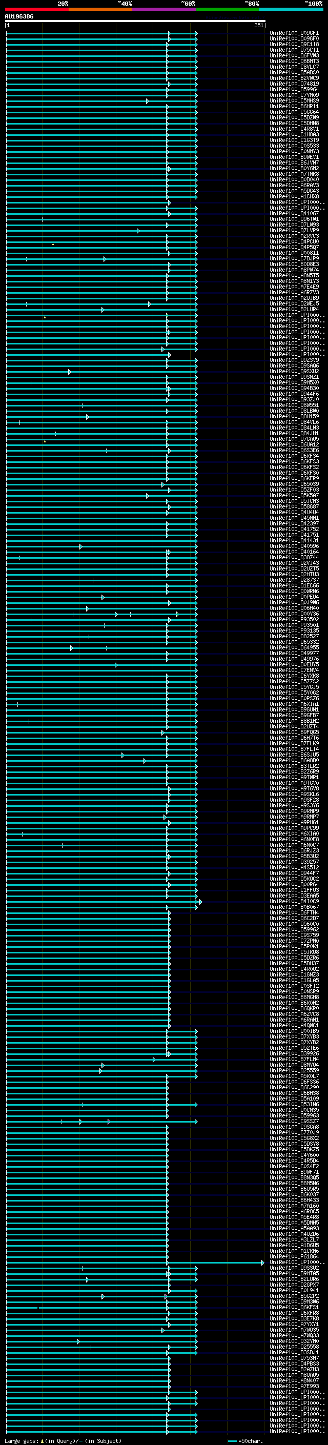This screenshot has height=1445, width=328.
Task: Click the red 20% identity legend segment
Action: click(37, 9)
